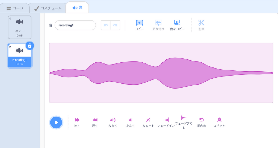
Task: Select the recording1 sound thumbnail
Action: [x=20, y=56]
